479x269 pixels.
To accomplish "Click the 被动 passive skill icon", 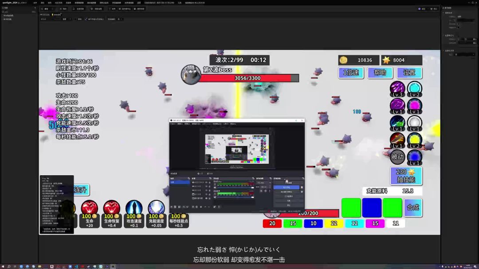I will coord(397,156).
